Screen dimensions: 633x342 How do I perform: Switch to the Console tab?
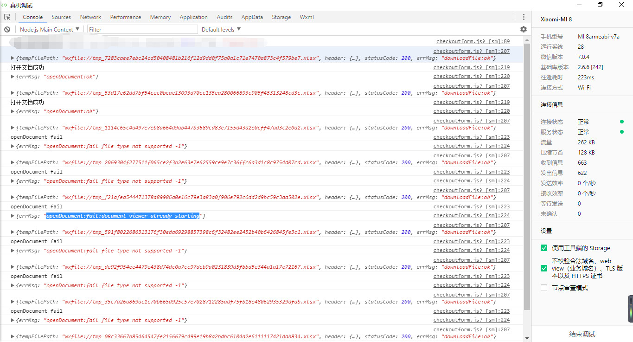click(x=33, y=17)
